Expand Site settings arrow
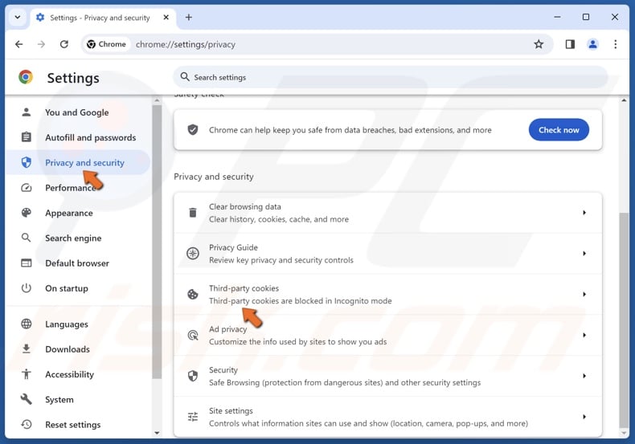The height and width of the screenshot is (444, 635). (x=584, y=417)
